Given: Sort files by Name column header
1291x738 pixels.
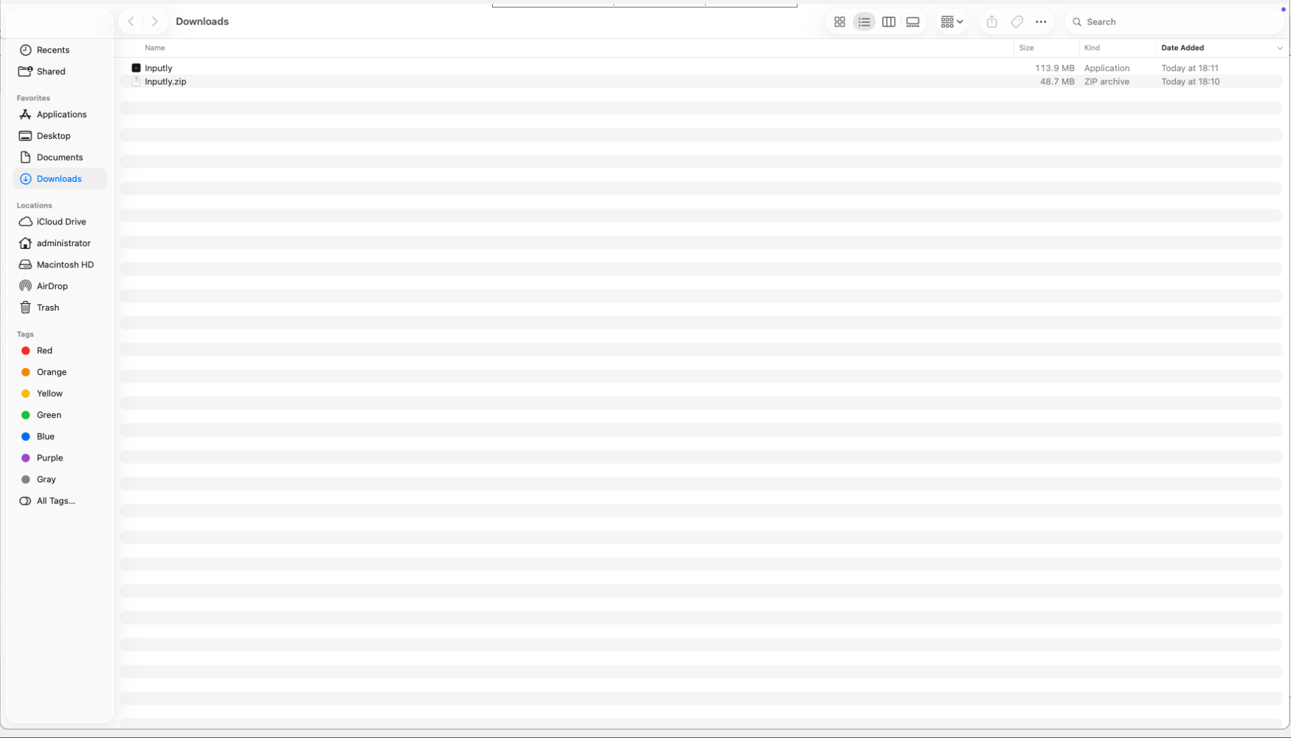Looking at the screenshot, I should pos(155,48).
